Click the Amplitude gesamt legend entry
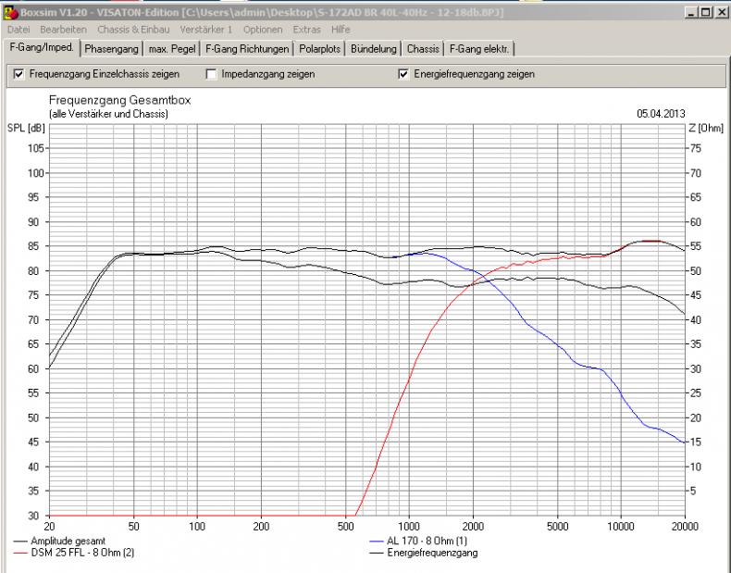 pos(59,541)
